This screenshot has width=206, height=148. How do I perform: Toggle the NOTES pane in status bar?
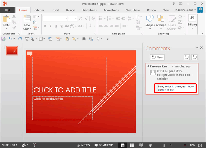[x=84, y=145]
